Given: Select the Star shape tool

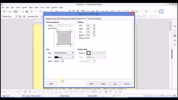Looking at the screenshot, I should [83, 92].
